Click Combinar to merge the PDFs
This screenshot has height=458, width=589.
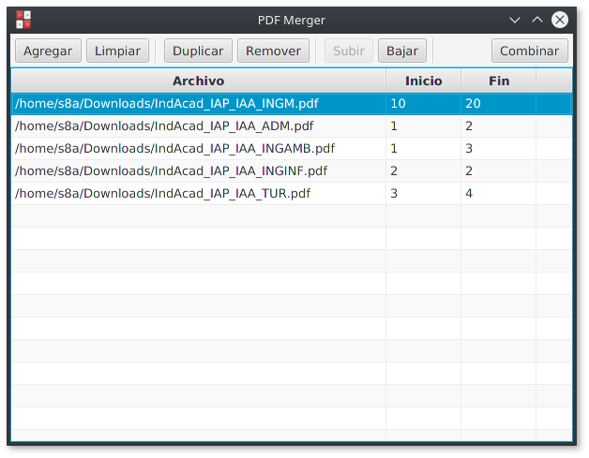click(529, 52)
